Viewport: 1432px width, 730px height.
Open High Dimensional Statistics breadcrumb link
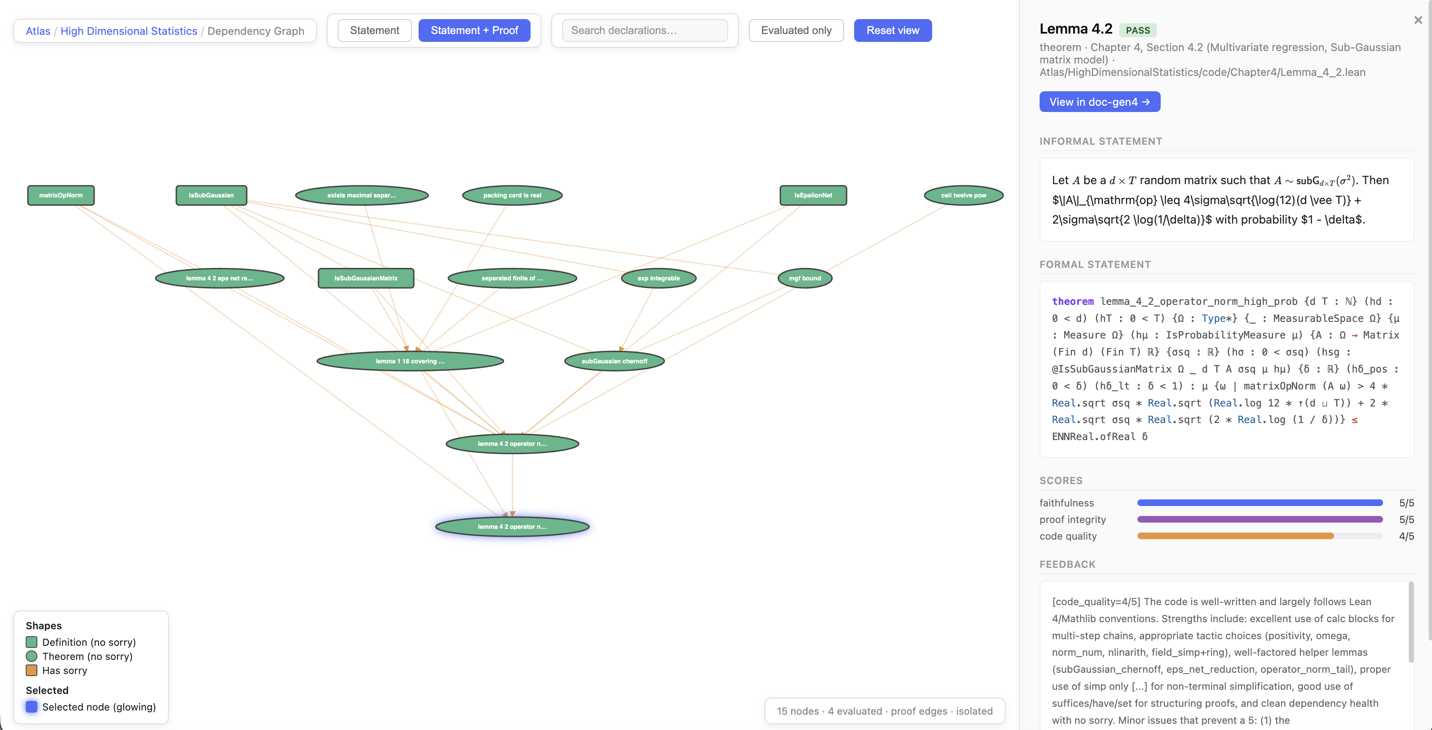tap(129, 31)
